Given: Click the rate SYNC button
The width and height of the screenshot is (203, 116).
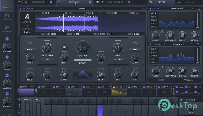Looking at the screenshot, I should click(x=118, y=59).
